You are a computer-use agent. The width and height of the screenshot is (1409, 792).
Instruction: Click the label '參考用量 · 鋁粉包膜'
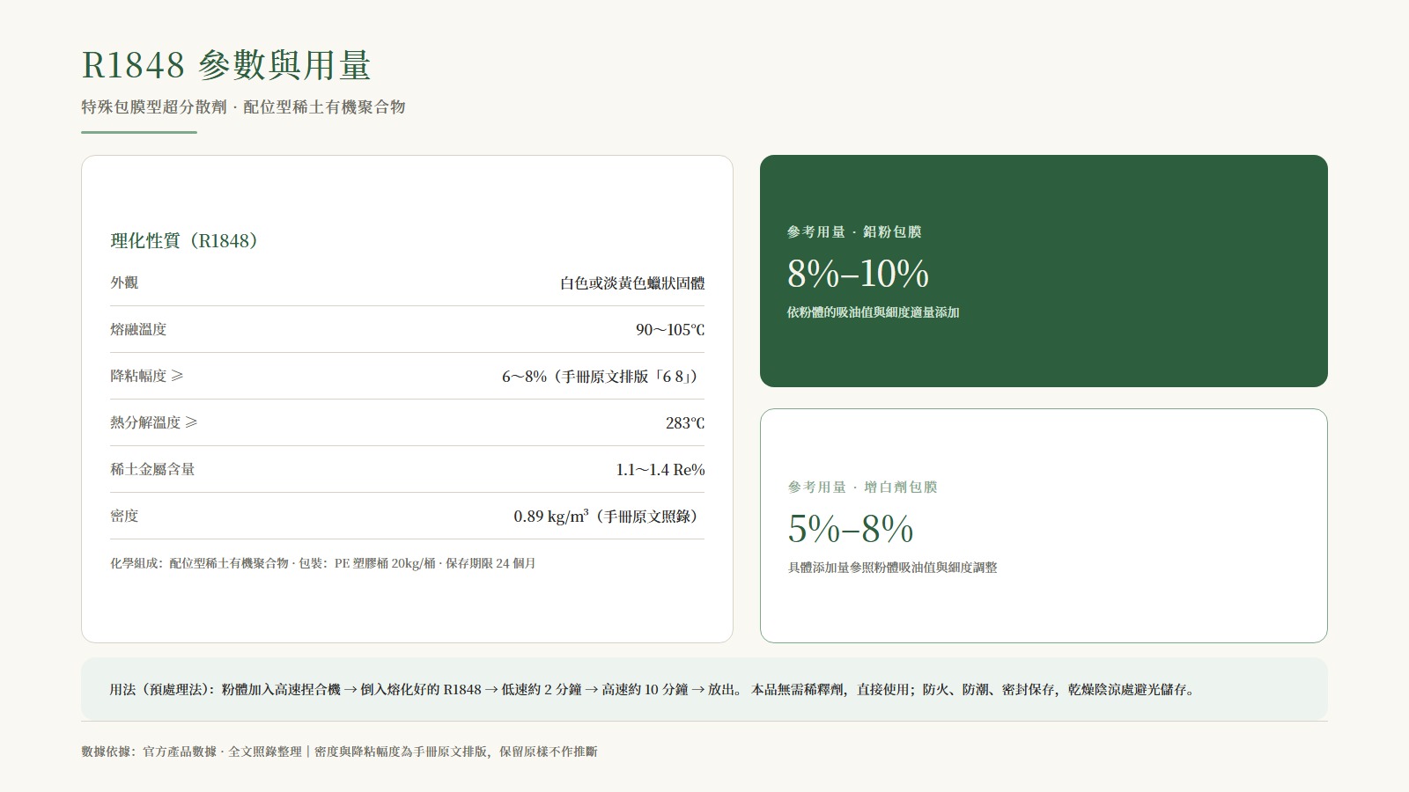(x=854, y=232)
